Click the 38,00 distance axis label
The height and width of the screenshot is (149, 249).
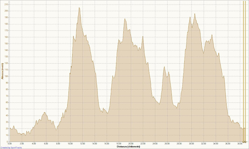[x=240, y=144]
